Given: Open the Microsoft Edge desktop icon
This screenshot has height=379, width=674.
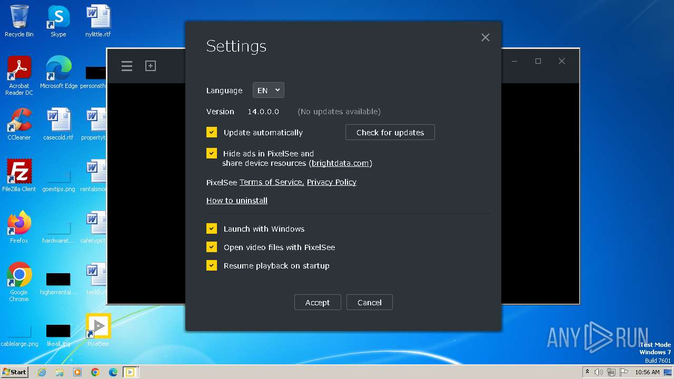Looking at the screenshot, I should click(58, 73).
